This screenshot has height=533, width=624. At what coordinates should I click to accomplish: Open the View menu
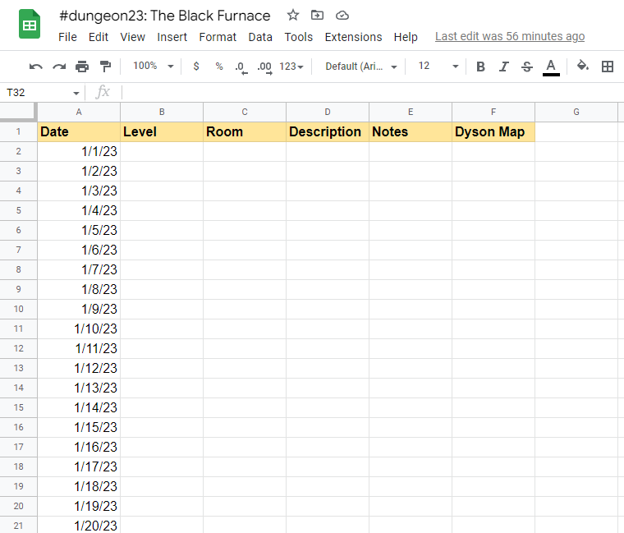(132, 37)
